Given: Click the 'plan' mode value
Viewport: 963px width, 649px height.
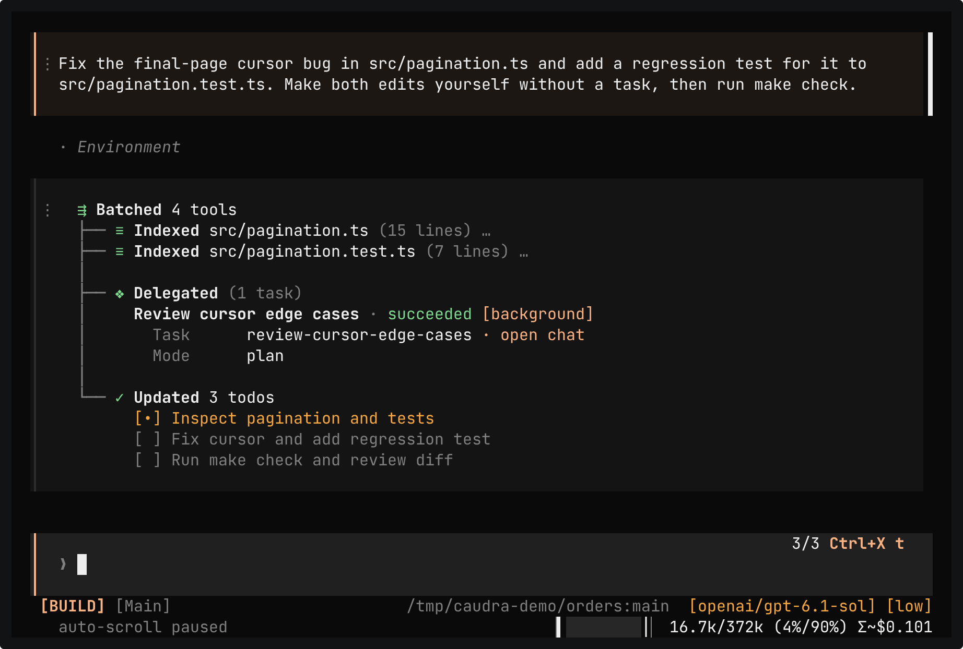Looking at the screenshot, I should coord(265,356).
